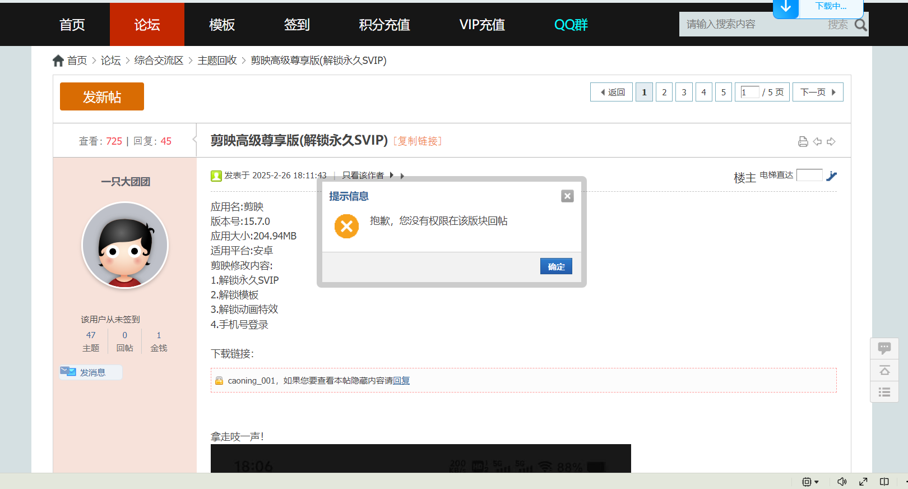Click the post title text
Image resolution: width=908 pixels, height=489 pixels.
pos(299,140)
